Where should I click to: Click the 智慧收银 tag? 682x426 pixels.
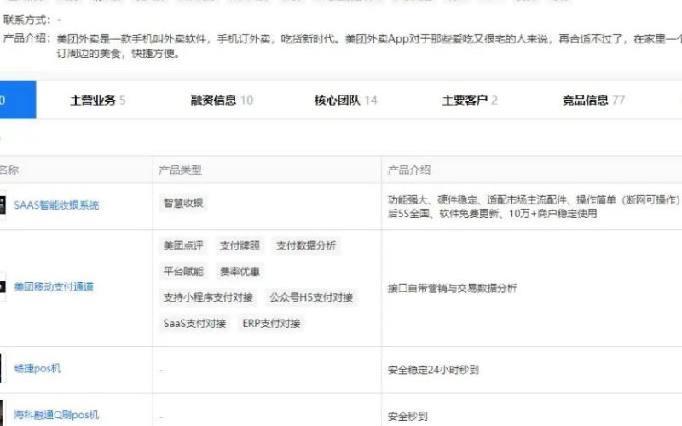tap(183, 203)
